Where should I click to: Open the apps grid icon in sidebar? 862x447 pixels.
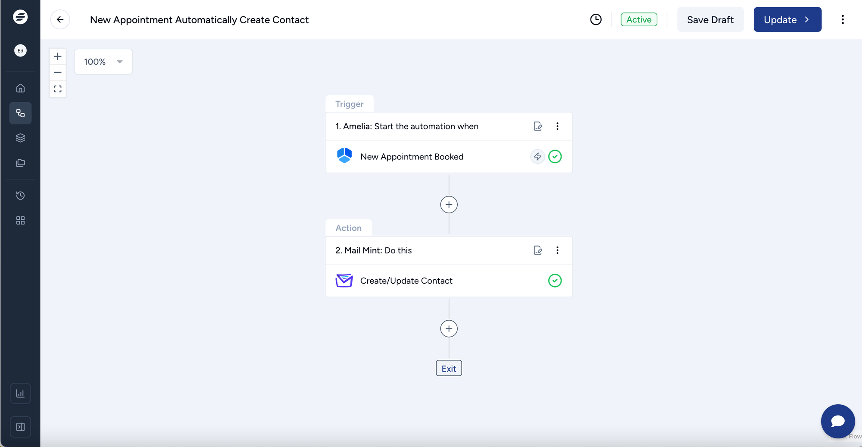[x=20, y=221]
